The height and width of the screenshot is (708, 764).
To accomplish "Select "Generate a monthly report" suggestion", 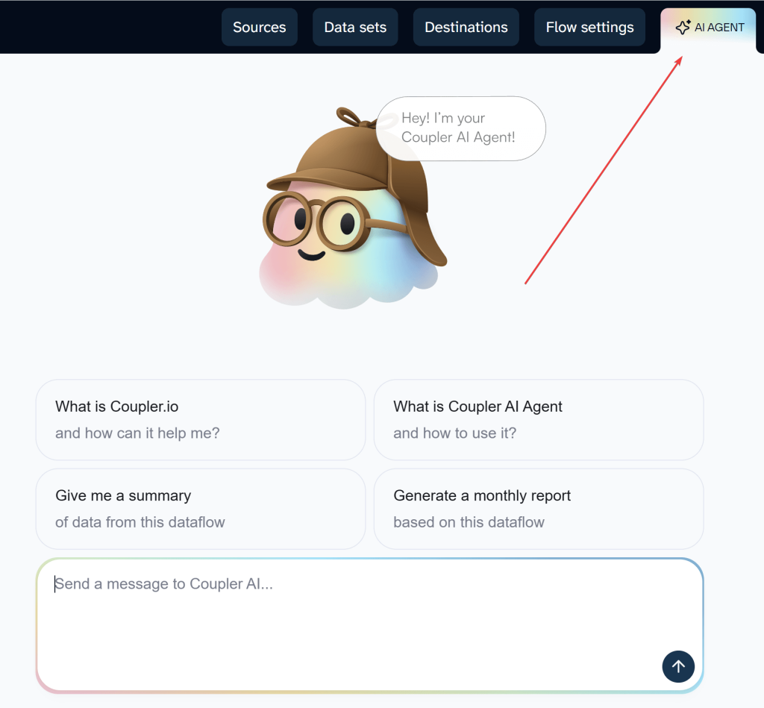I will click(x=539, y=509).
